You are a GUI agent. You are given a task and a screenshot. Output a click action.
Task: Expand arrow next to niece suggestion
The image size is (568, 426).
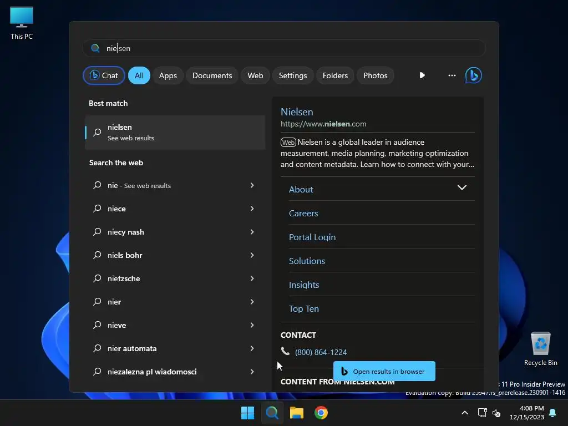[252, 209]
